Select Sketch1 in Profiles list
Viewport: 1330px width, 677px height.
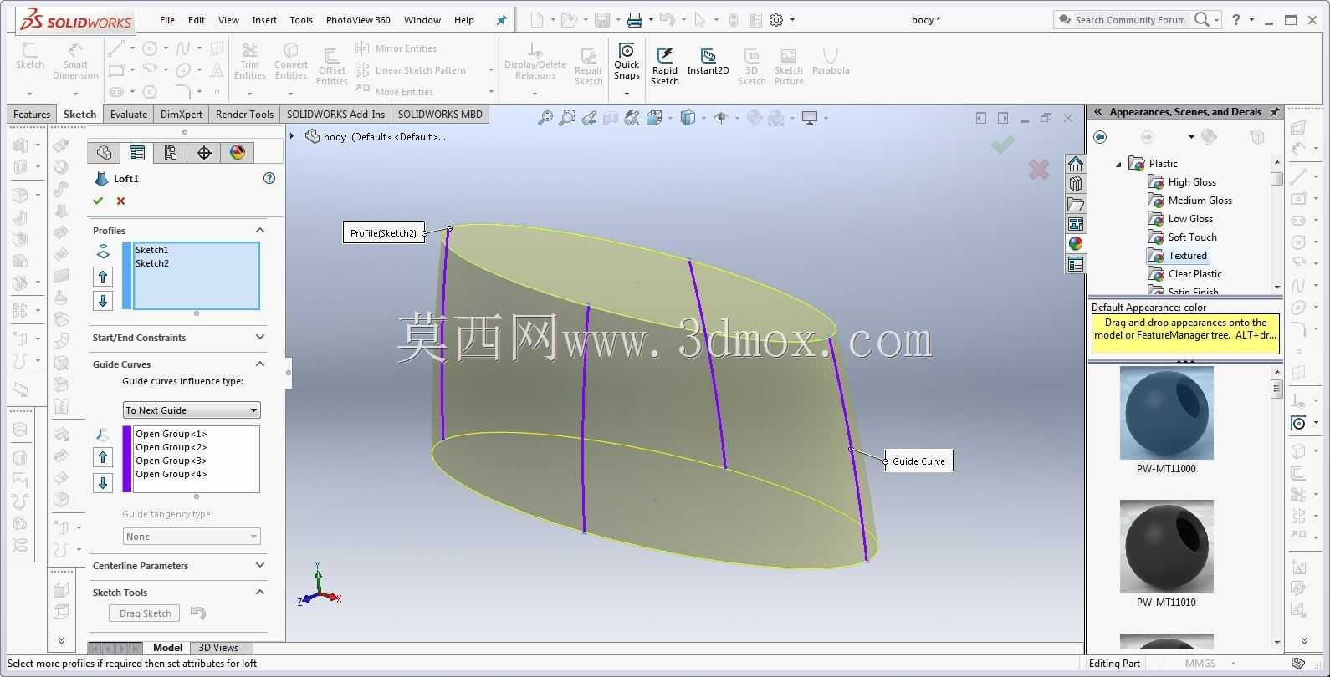(x=152, y=250)
